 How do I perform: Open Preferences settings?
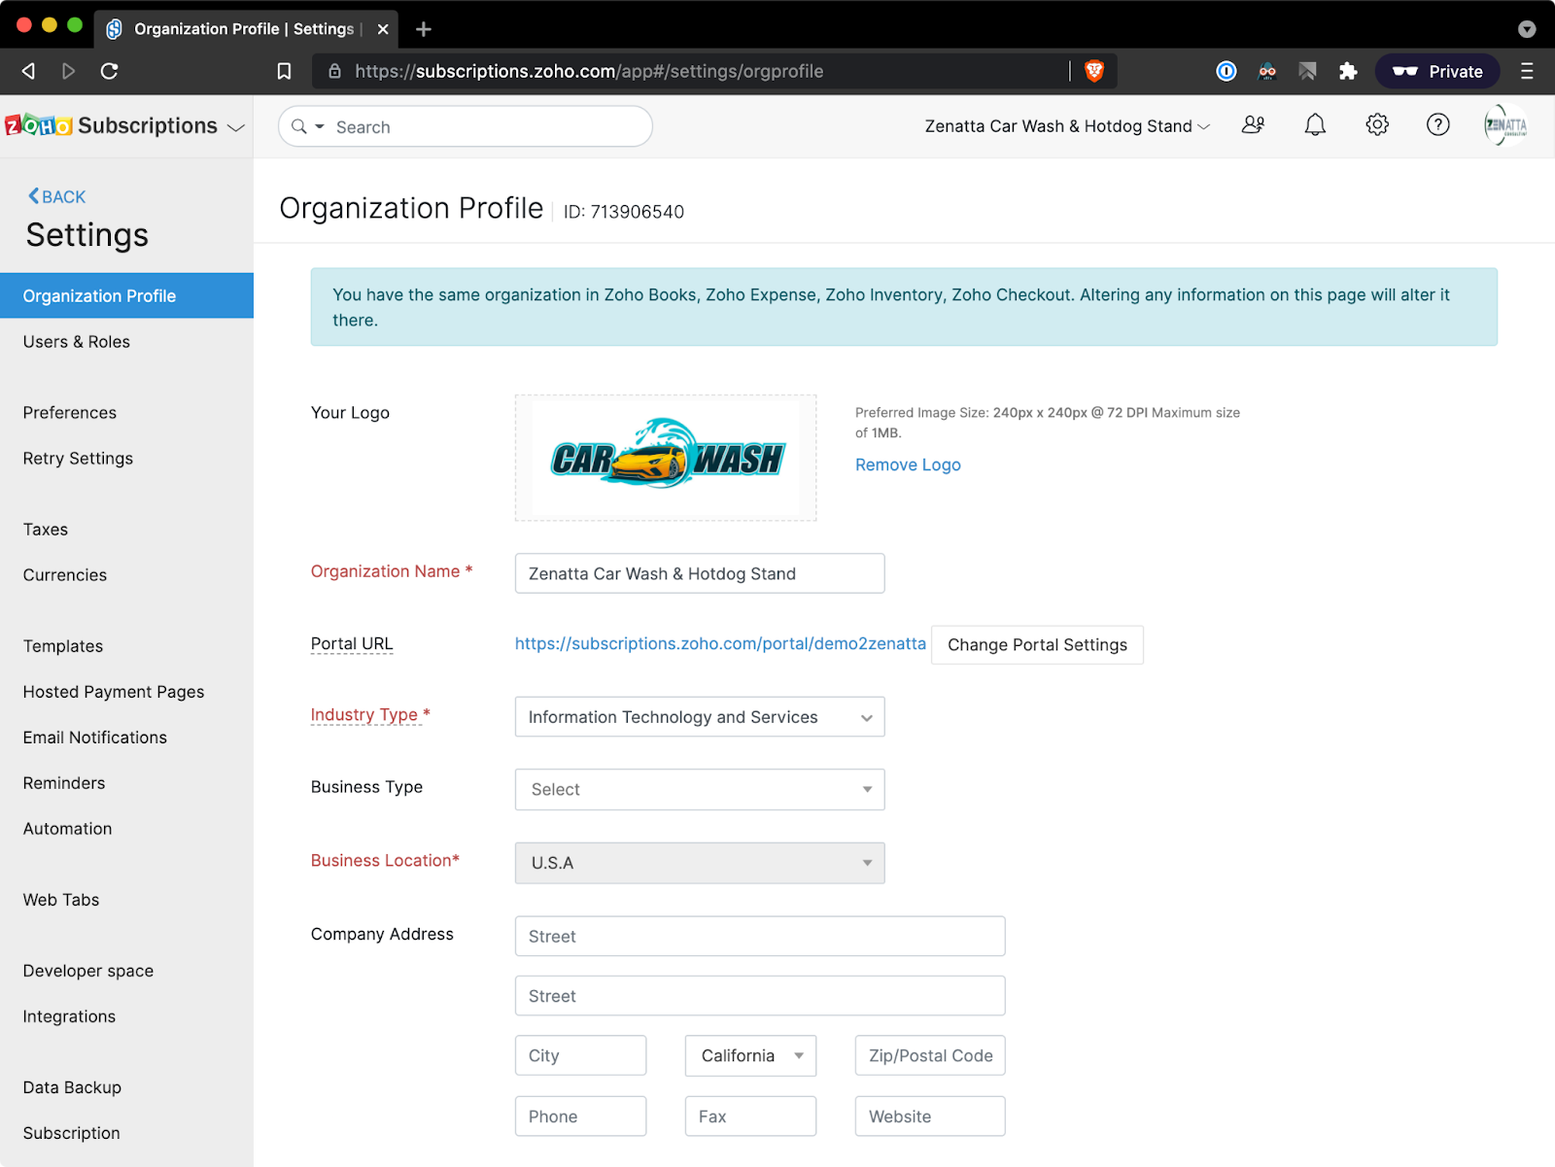[x=70, y=413]
